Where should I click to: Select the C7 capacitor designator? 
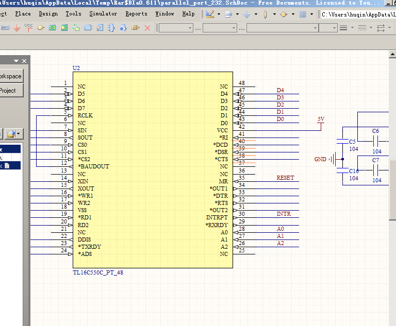tap(375, 160)
